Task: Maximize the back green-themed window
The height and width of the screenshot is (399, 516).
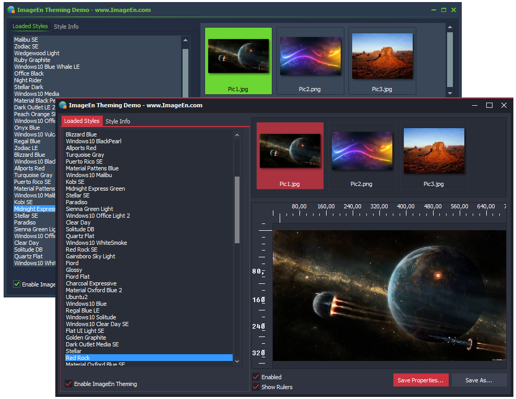Action: [443, 10]
